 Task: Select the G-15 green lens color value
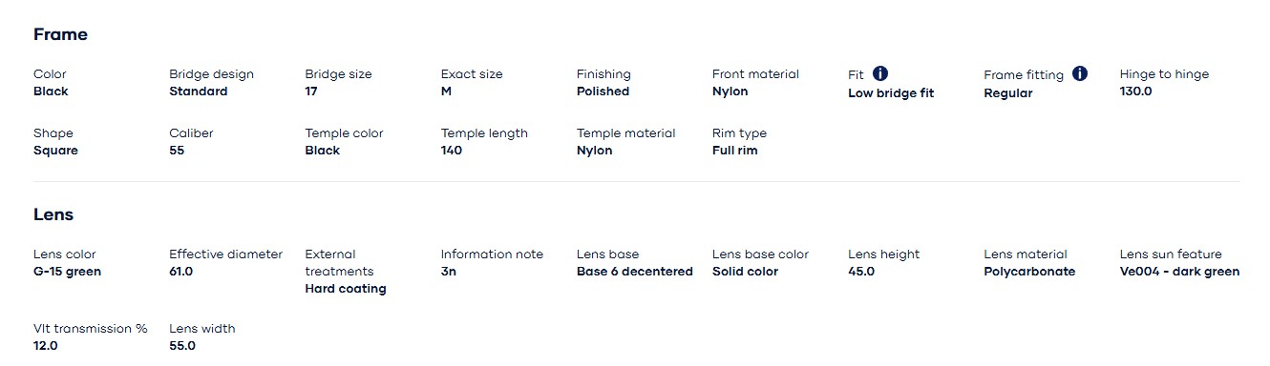[x=67, y=272]
